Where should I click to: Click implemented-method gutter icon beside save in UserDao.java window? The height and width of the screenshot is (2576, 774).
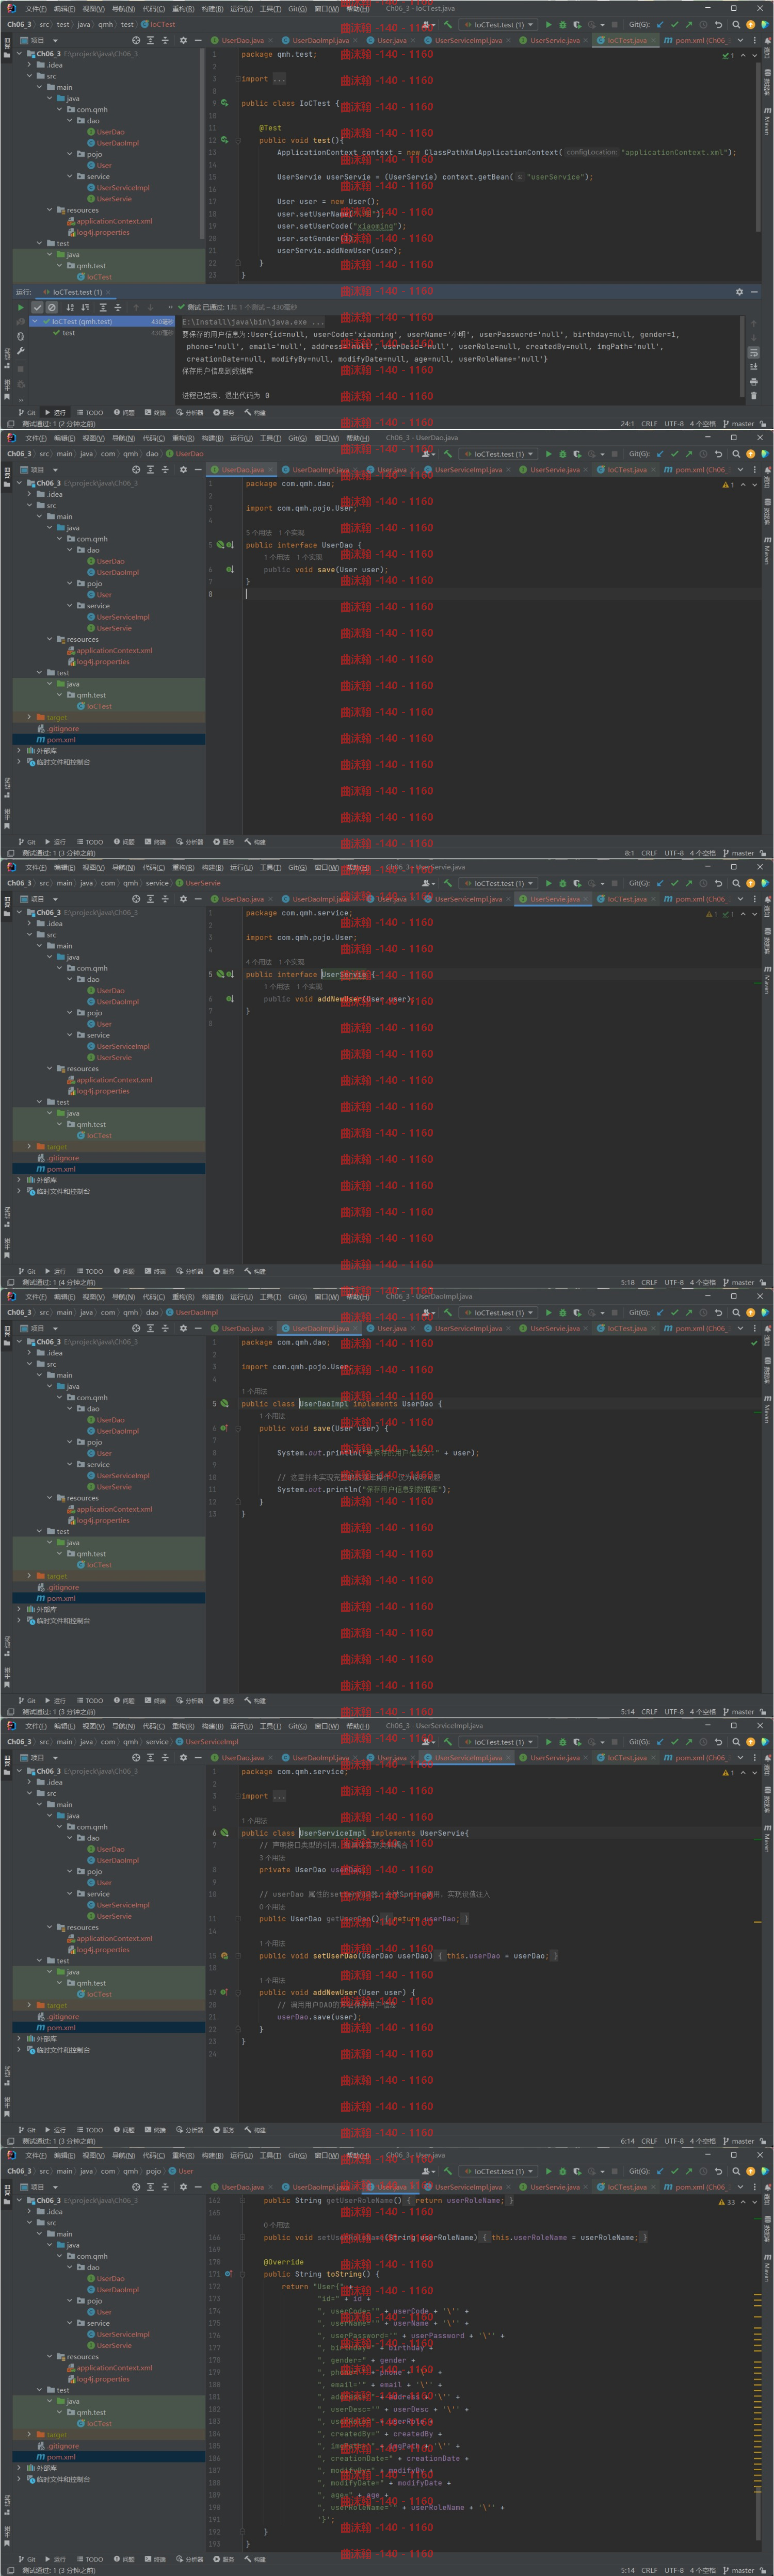tap(229, 570)
